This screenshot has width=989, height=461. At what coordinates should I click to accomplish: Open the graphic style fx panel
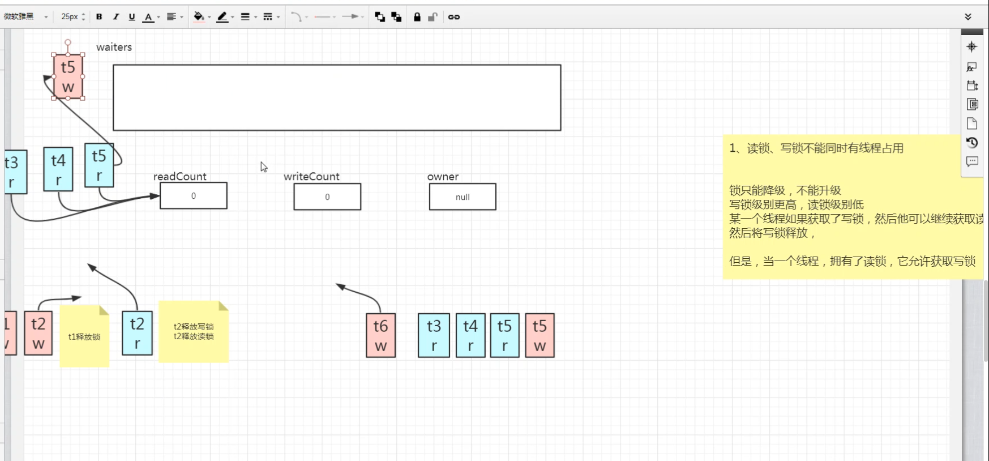(x=971, y=67)
